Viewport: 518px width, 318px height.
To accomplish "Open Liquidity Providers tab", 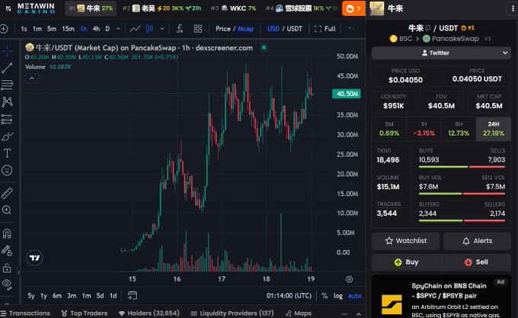I will (x=232, y=313).
